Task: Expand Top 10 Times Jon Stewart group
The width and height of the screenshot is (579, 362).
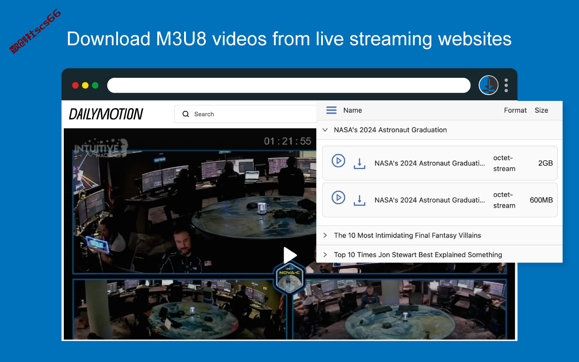Action: pyautogui.click(x=325, y=255)
